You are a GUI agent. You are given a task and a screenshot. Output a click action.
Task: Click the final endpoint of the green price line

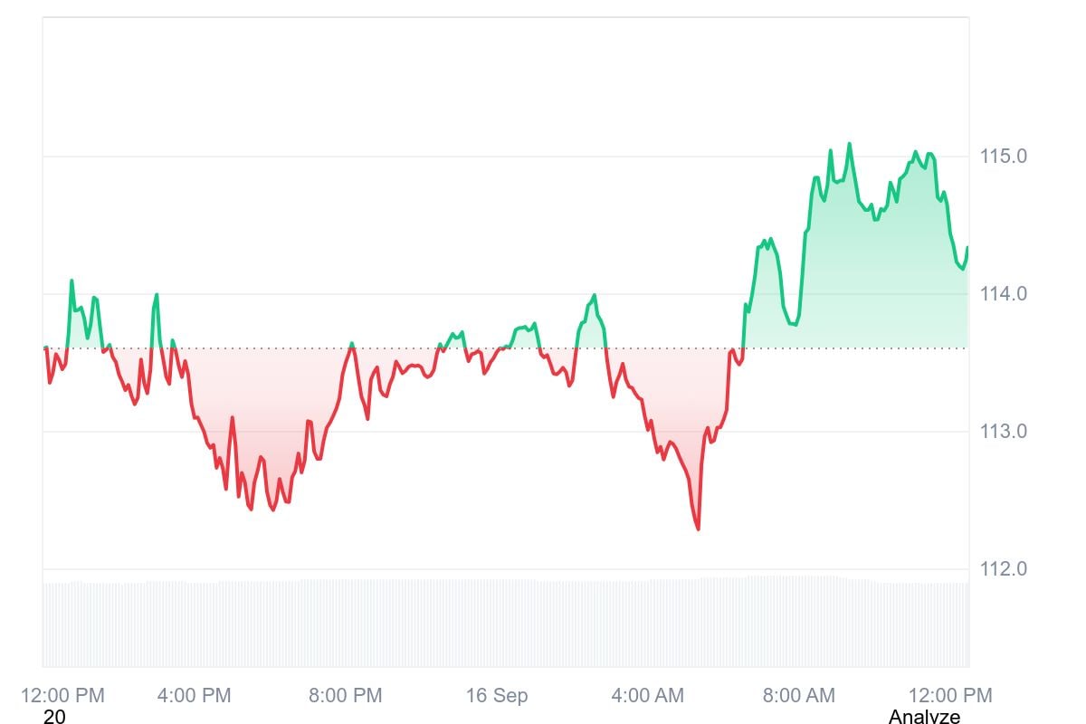[x=967, y=248]
